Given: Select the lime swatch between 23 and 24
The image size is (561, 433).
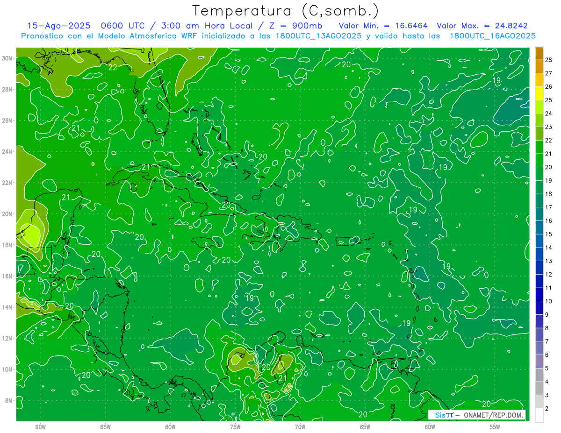Looking at the screenshot, I should point(539,120).
